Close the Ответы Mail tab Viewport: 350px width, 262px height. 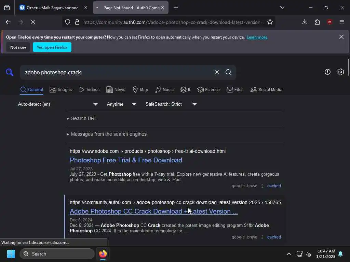86,8
